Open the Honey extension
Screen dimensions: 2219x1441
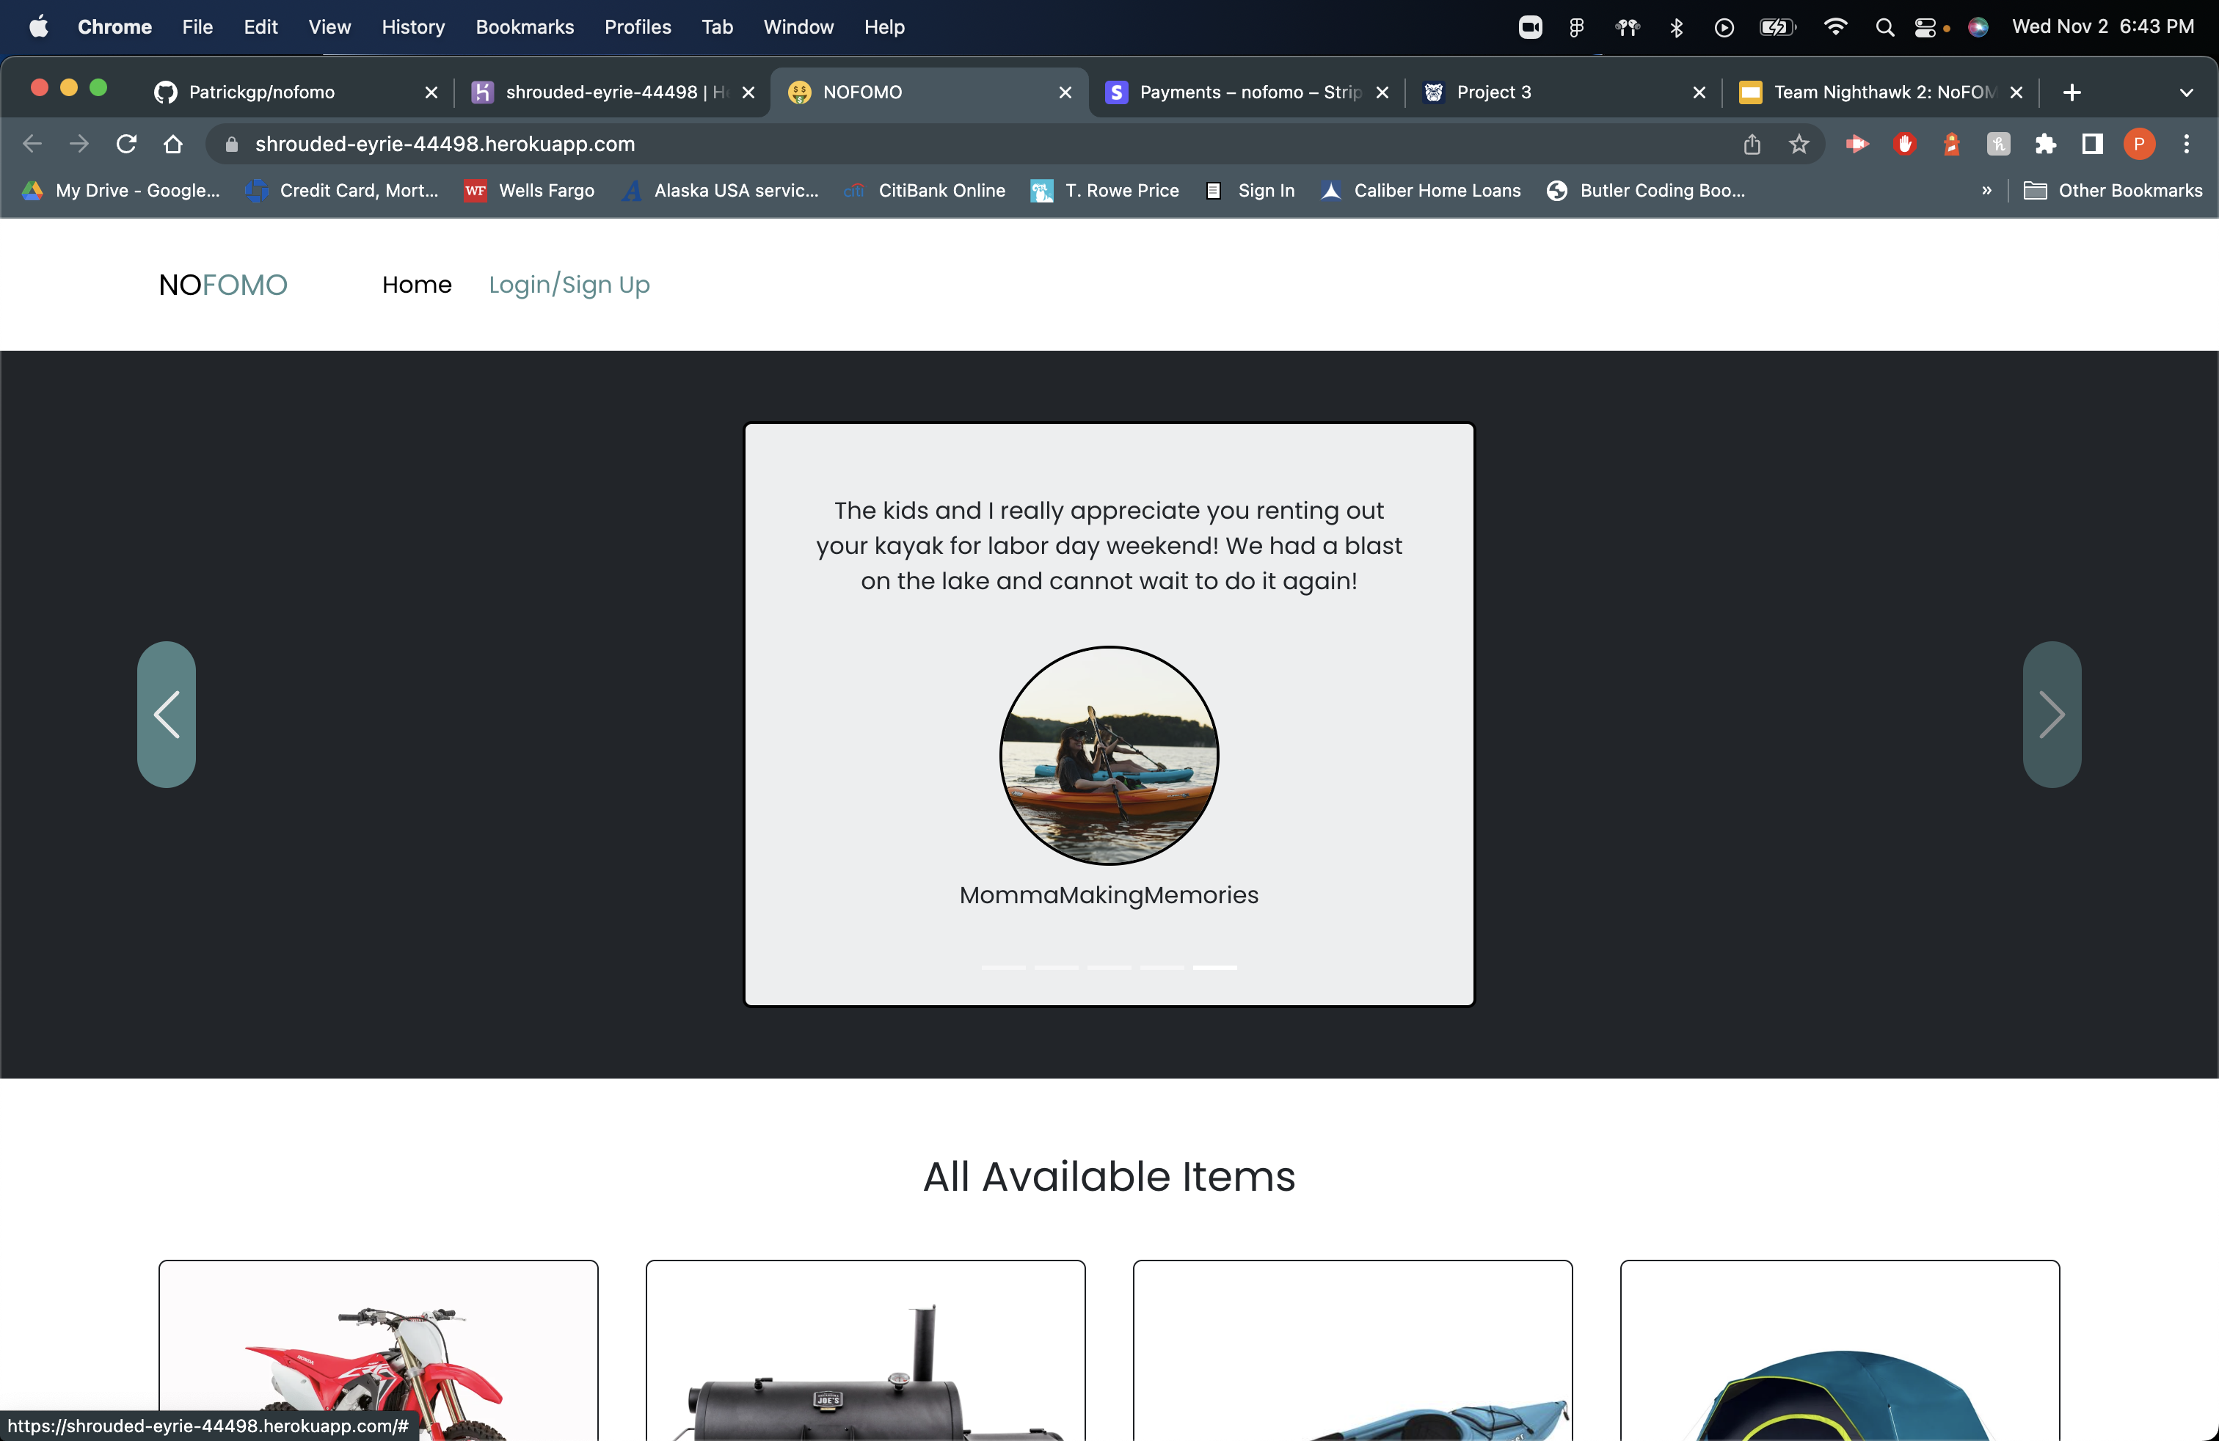point(1999,145)
